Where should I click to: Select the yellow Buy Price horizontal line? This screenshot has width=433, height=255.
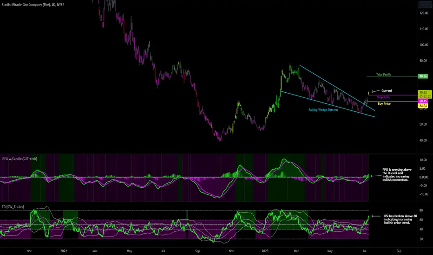pyautogui.click(x=393, y=102)
